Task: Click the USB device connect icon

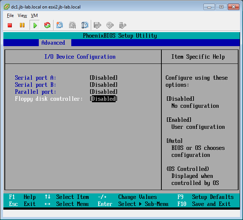Action: click(x=123, y=25)
